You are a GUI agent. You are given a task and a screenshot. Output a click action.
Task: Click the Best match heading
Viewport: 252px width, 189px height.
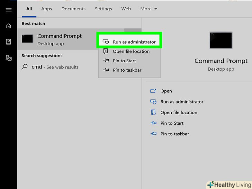pyautogui.click(x=33, y=24)
